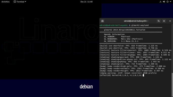The width and height of the screenshot is (173, 97).
Task: Open the Activities overview
Action: [5, 2]
